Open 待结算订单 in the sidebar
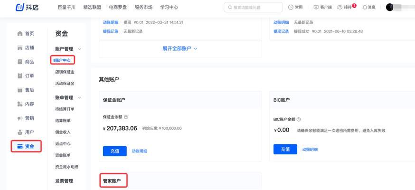This screenshot has height=190, width=415. 65,109
